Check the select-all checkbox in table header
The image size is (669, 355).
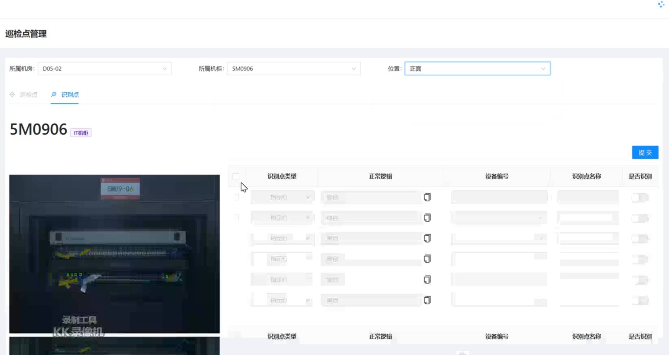coord(236,176)
